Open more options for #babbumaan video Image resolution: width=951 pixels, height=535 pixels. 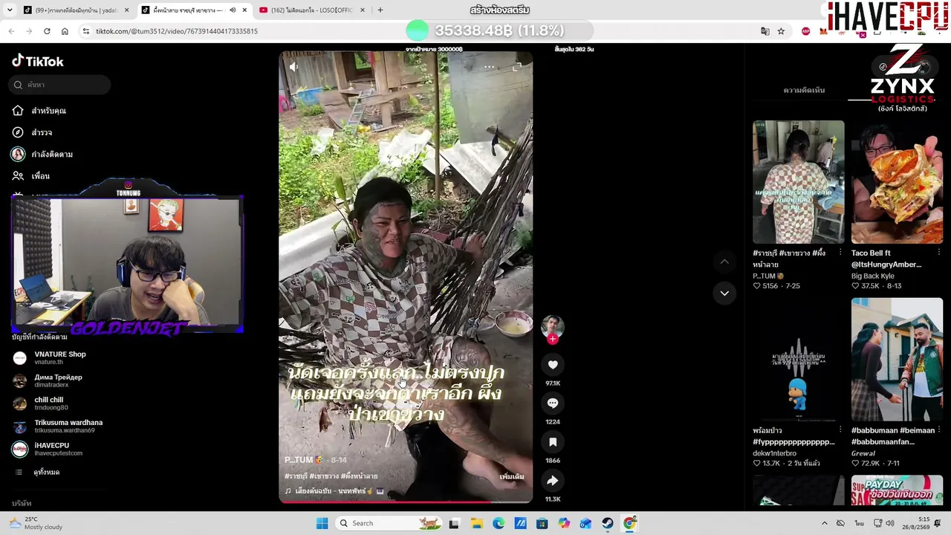click(939, 430)
